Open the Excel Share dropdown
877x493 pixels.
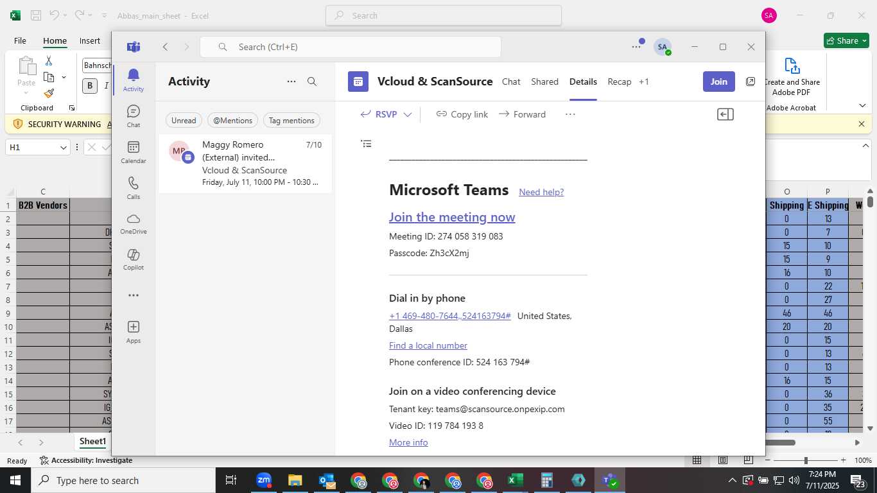pos(864,40)
